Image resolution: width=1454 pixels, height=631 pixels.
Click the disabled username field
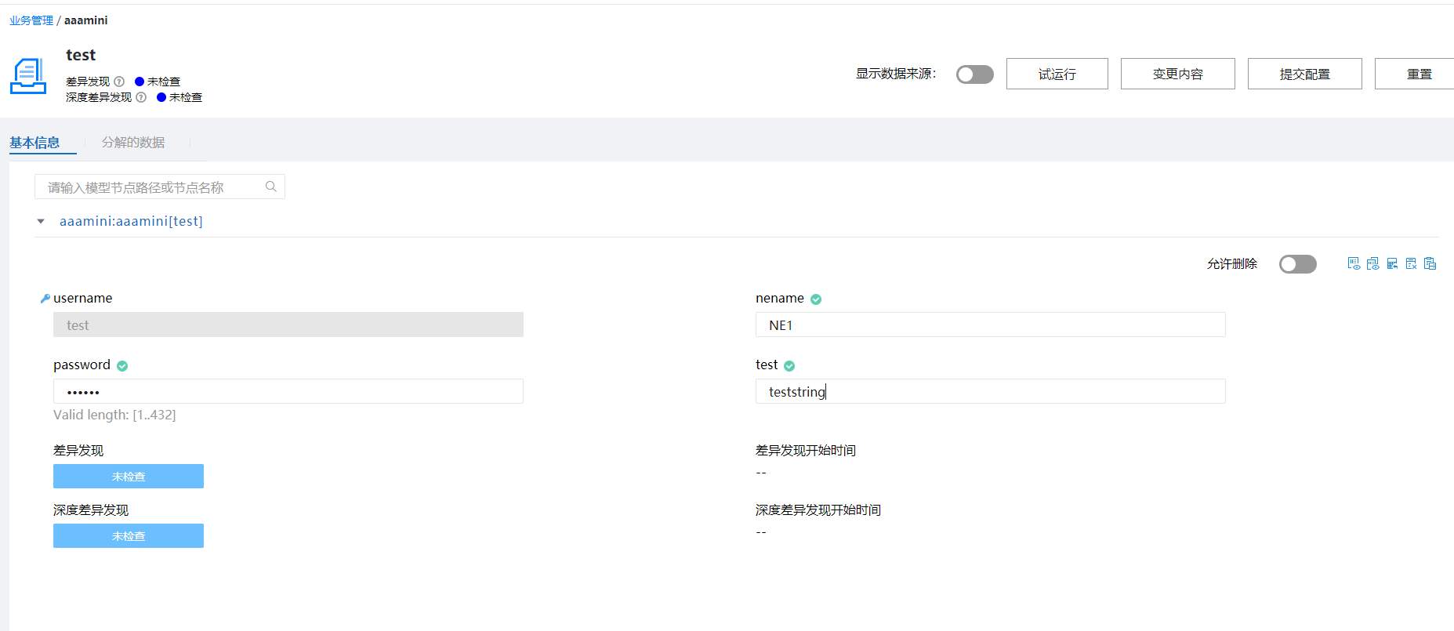(288, 325)
